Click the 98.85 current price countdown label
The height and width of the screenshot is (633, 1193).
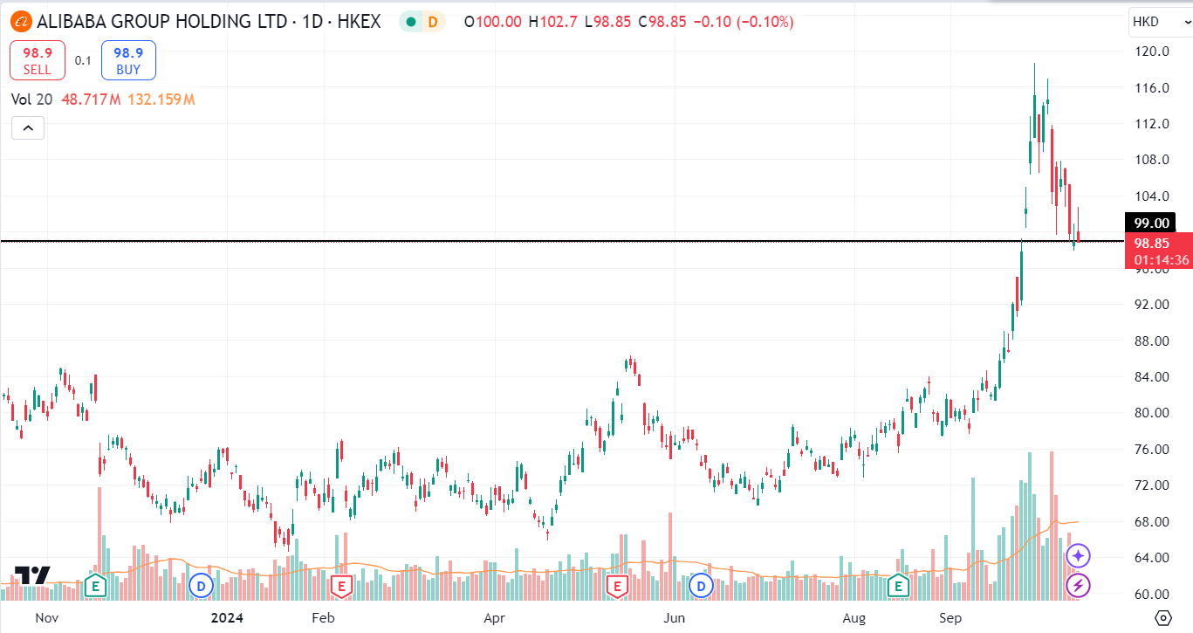coord(1159,251)
